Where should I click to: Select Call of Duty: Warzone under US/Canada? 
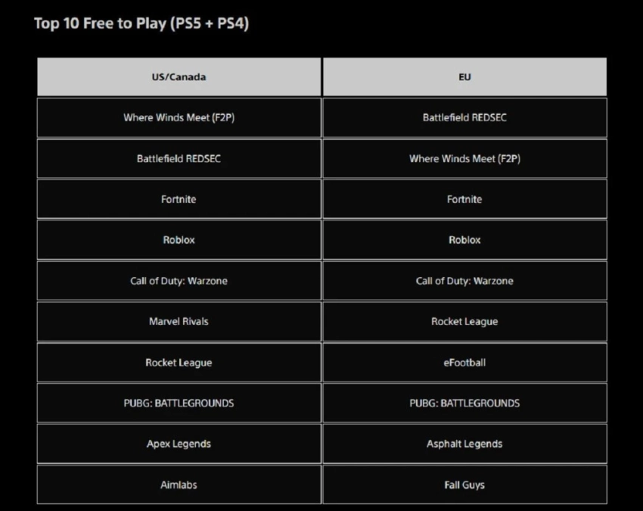pyautogui.click(x=179, y=281)
